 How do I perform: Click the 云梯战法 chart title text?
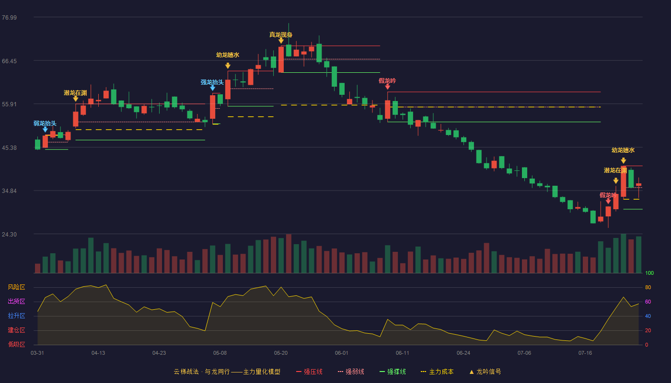tap(186, 372)
